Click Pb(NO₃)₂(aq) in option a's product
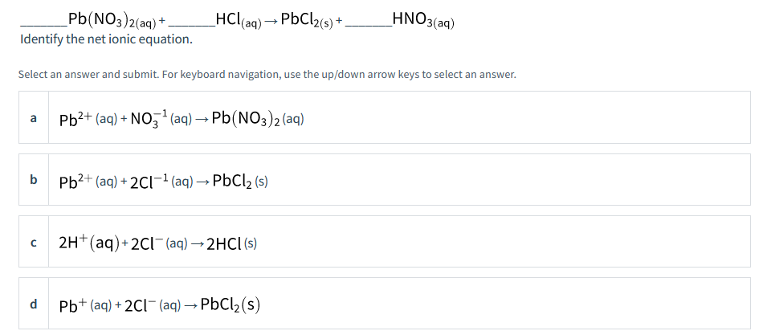Image resolution: width=767 pixels, height=335 pixels. click(259, 119)
